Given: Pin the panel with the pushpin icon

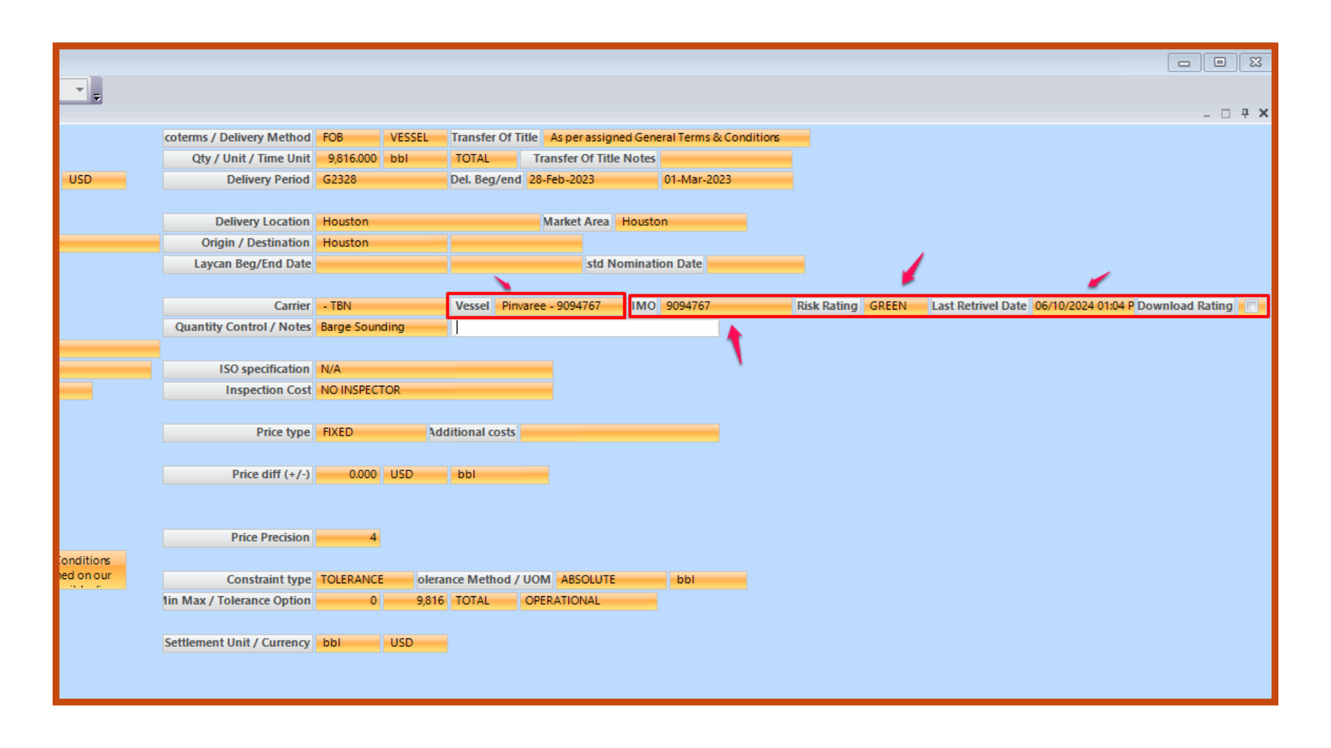Looking at the screenshot, I should pyautogui.click(x=1245, y=113).
